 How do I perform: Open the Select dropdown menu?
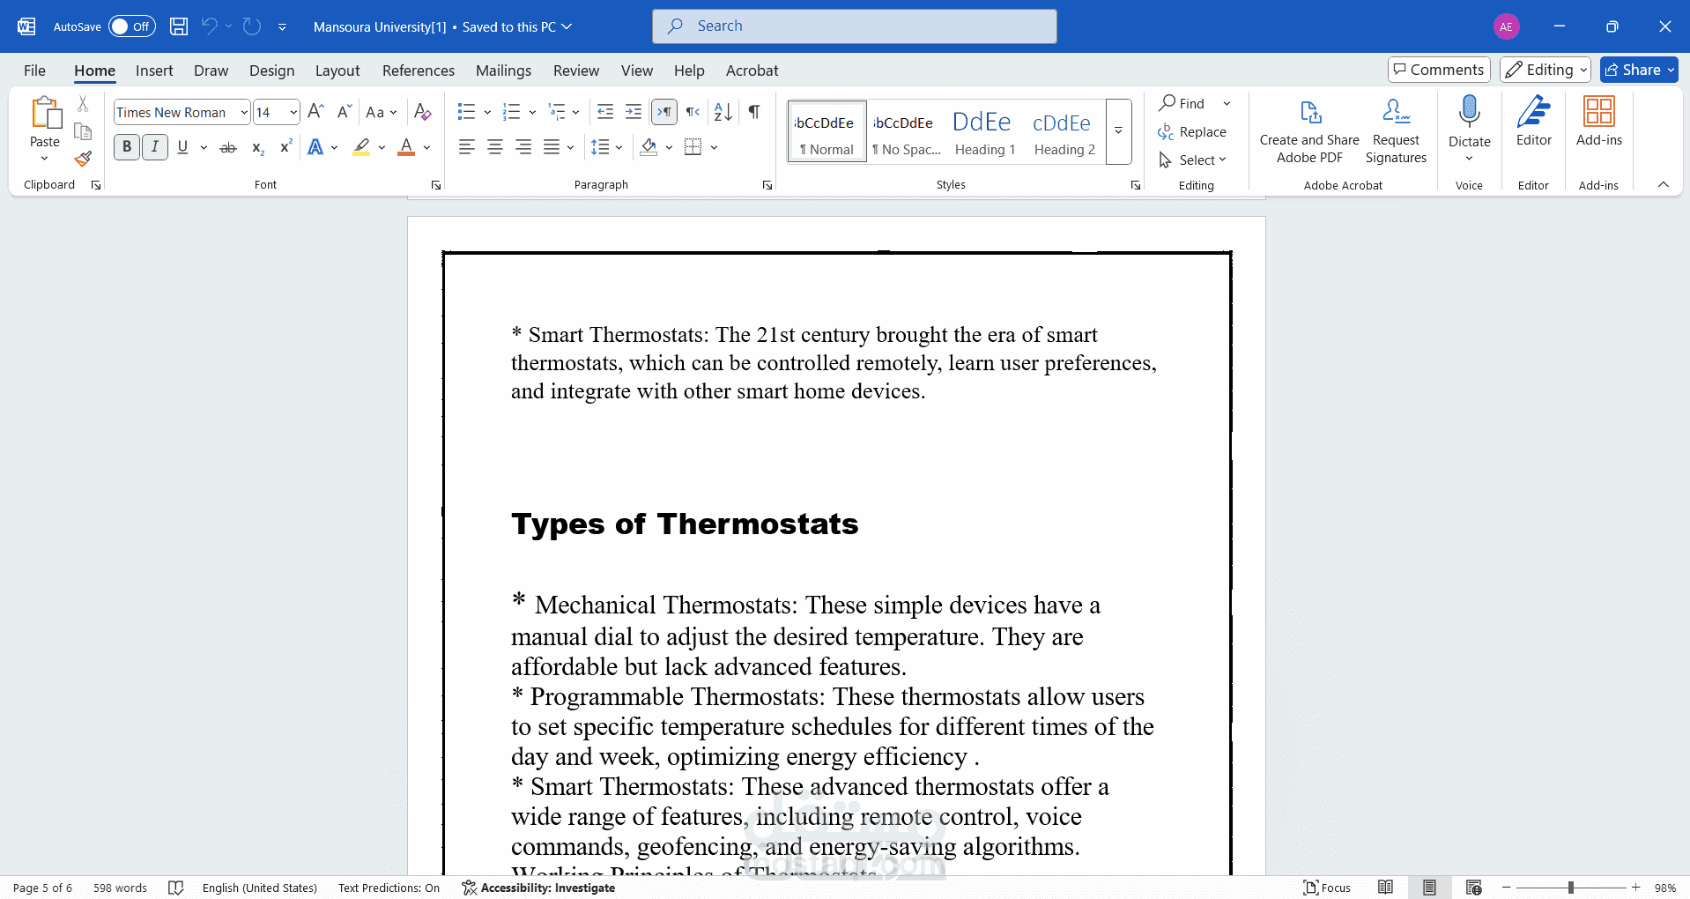click(x=1193, y=160)
